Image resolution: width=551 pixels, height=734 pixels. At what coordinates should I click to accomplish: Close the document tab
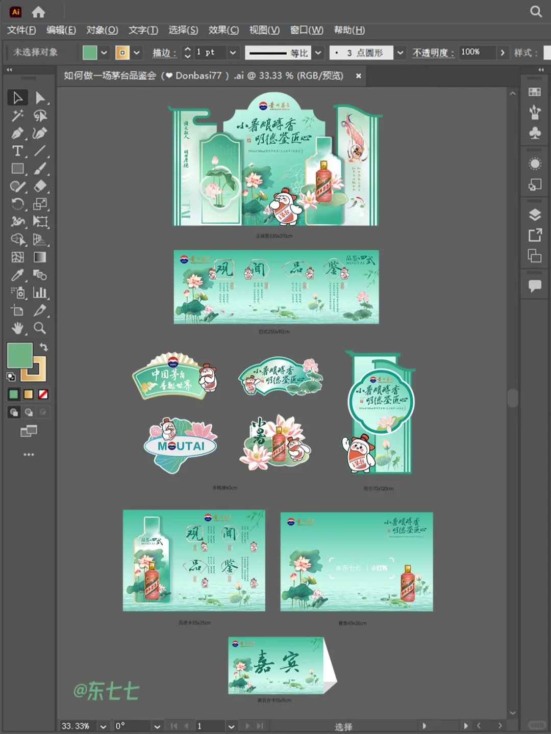coord(359,75)
